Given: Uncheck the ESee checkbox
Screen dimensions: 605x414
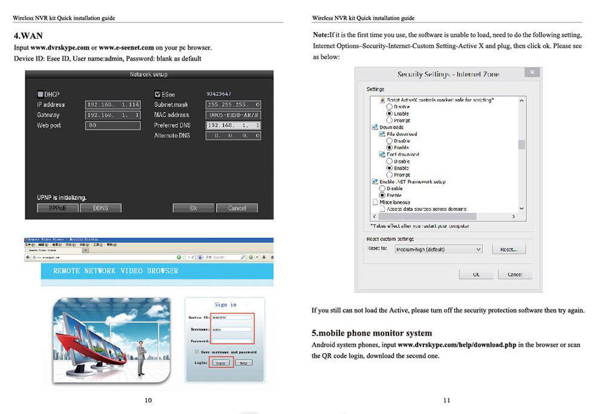Looking at the screenshot, I should (157, 94).
